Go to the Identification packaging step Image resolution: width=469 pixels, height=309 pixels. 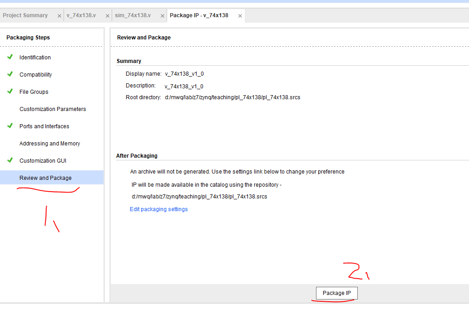point(35,58)
